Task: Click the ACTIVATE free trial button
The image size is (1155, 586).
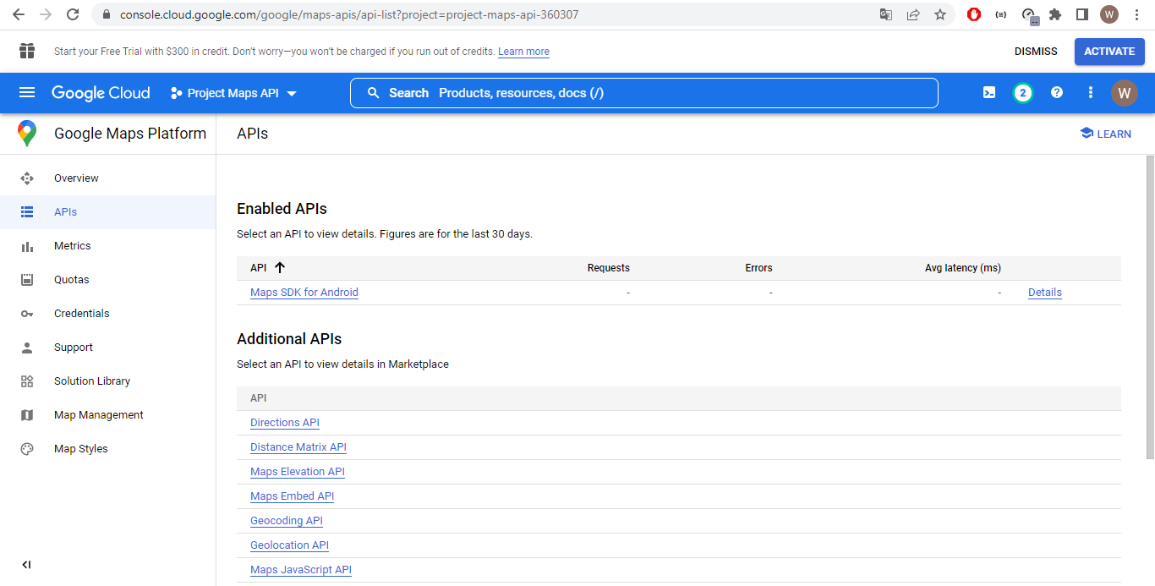Action: coord(1109,52)
